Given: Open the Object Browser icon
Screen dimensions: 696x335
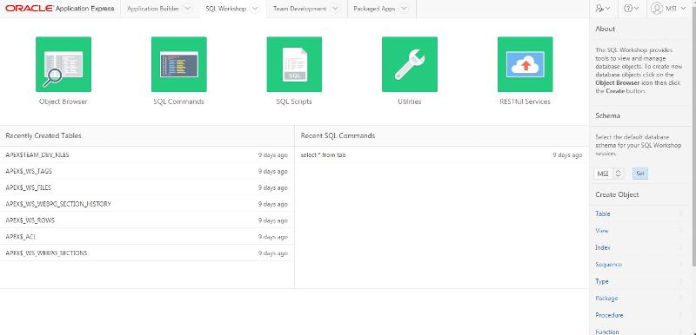Looking at the screenshot, I should click(64, 64).
